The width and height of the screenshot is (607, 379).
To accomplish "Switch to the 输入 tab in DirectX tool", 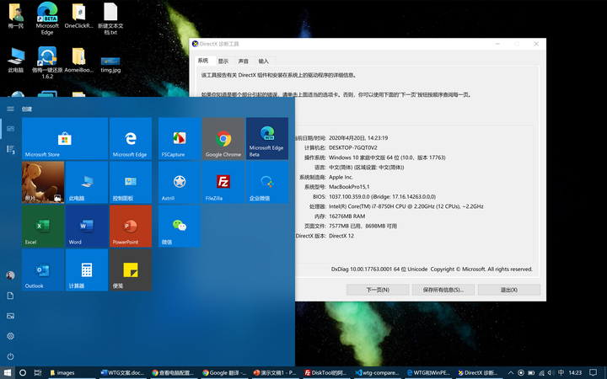I will (x=264, y=61).
